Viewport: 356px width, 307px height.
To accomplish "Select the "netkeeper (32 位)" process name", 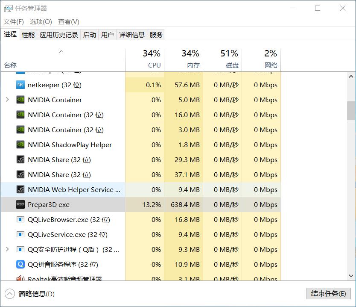I will 55,85.
